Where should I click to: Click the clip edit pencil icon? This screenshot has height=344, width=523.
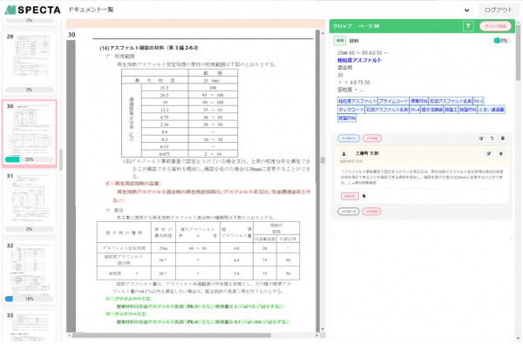click(481, 138)
